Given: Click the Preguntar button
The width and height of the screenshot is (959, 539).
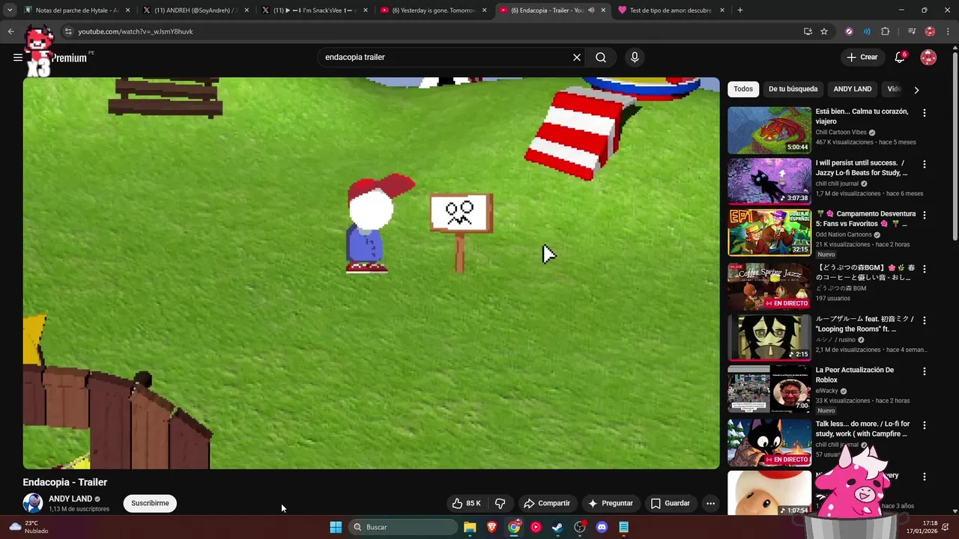Looking at the screenshot, I should click(611, 503).
